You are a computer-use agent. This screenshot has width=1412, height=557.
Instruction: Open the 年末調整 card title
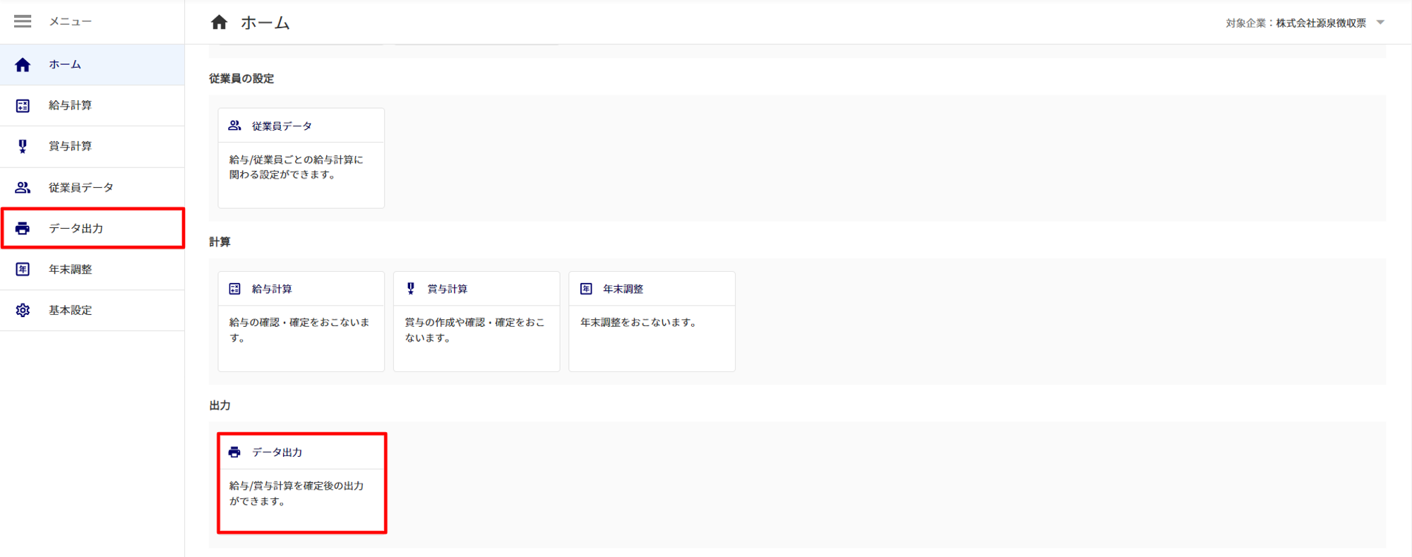coord(623,289)
